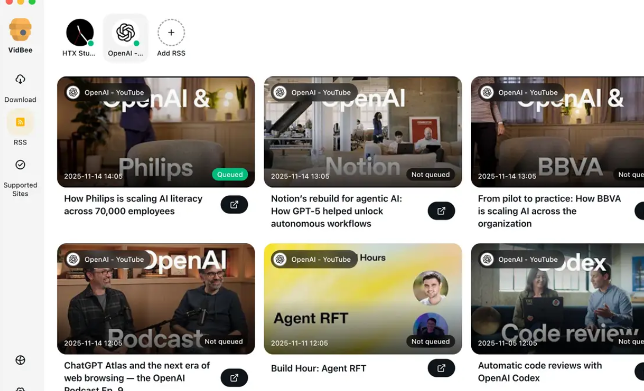This screenshot has height=391, width=644.
Task: Toggle Not queued badge on Notion video
Action: (x=430, y=174)
